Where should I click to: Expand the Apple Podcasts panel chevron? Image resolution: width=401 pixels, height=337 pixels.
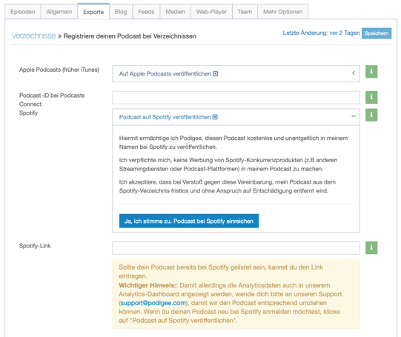pos(354,73)
